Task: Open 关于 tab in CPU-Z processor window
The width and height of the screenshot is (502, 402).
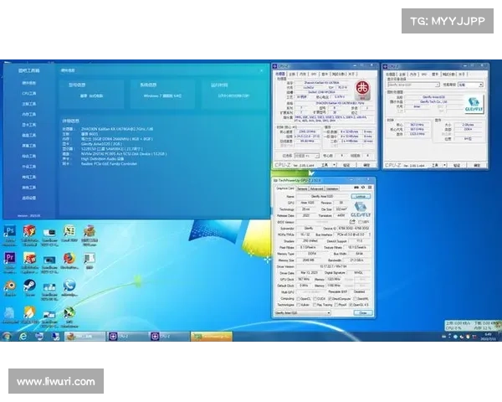Action: [351, 74]
